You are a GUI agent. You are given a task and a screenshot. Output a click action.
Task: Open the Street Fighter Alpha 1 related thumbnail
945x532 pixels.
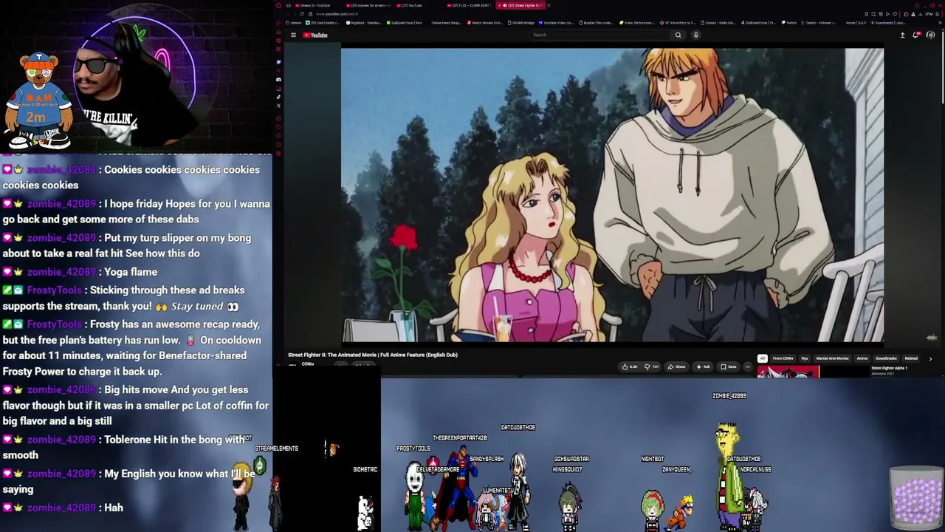[788, 372]
